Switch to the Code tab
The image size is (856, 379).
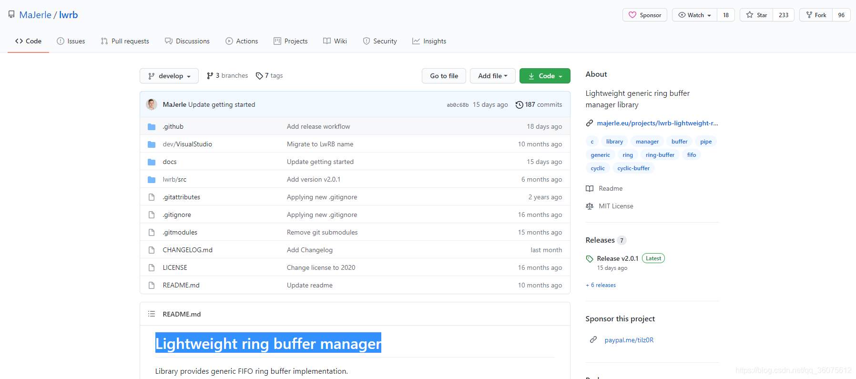pyautogui.click(x=28, y=41)
